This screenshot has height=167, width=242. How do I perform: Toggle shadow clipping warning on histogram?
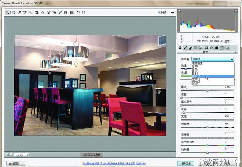pos(179,11)
